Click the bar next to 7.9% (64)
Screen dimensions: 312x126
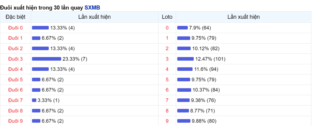click(183, 28)
